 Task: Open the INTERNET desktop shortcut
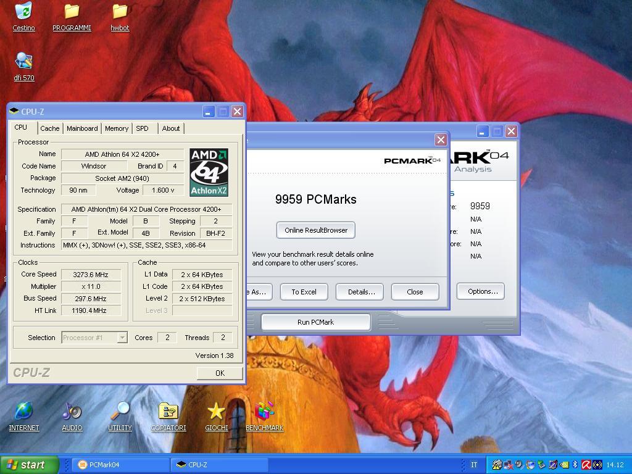[x=24, y=417]
